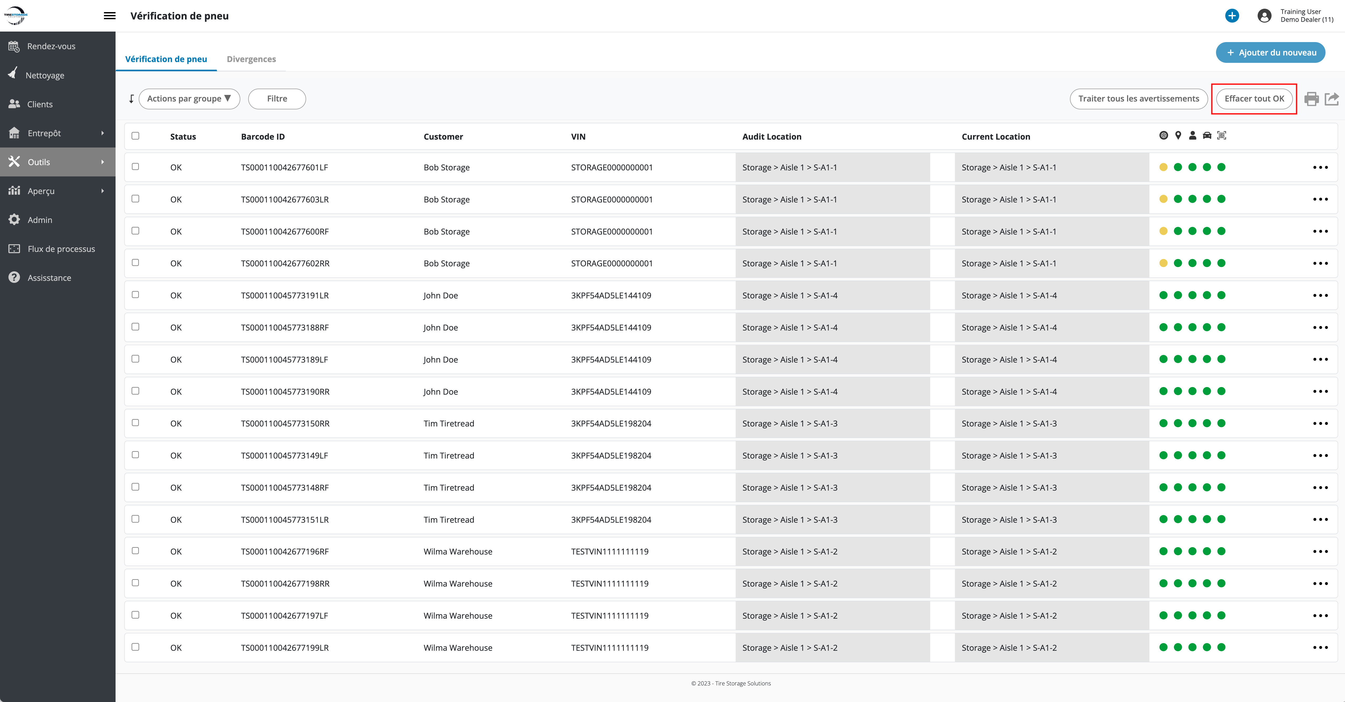Open the Actions par groupe dropdown
Screen dimensions: 1345x702
(189, 99)
